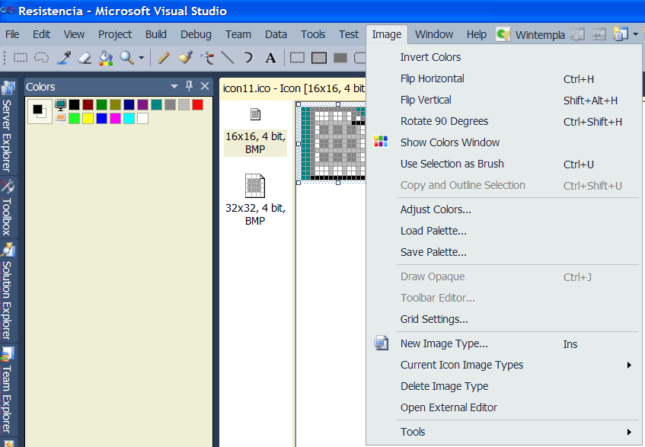Close the Colors panel
645x447 pixels.
pos(205,86)
